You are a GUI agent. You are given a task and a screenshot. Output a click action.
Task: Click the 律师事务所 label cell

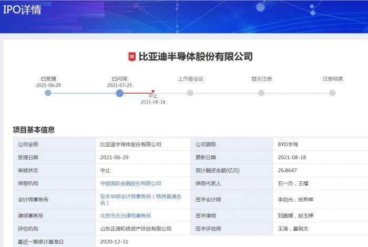tap(54, 215)
